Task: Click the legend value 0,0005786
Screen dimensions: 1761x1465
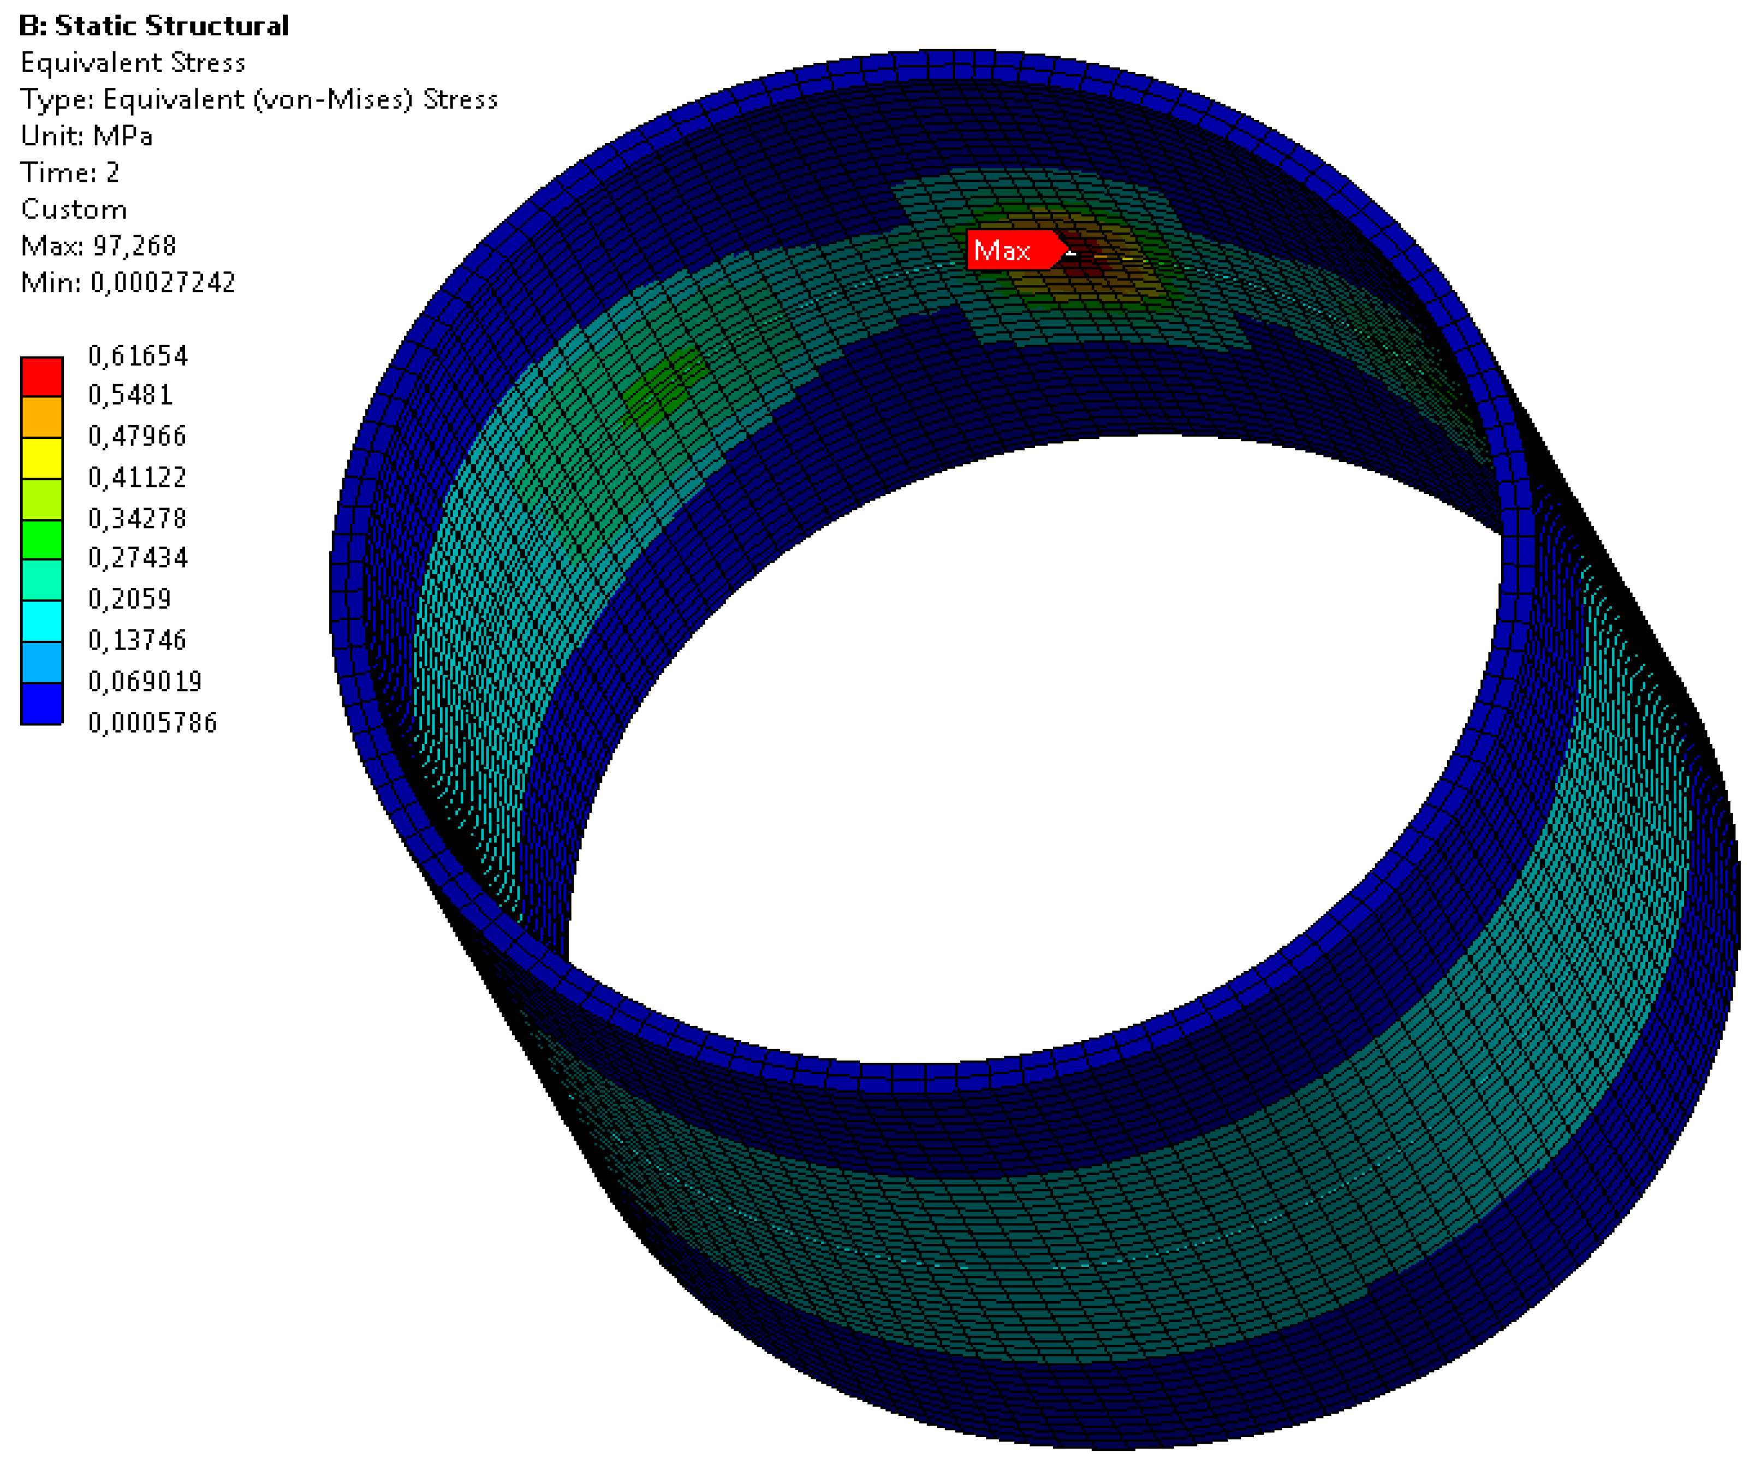Action: tap(153, 723)
